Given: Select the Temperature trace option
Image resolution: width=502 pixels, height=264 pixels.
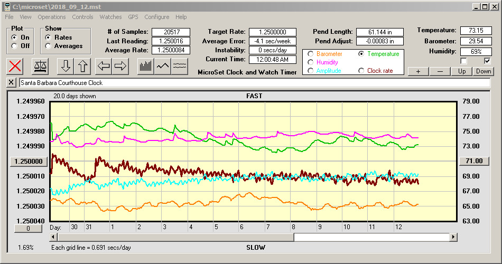Looking at the screenshot, I should [x=361, y=54].
